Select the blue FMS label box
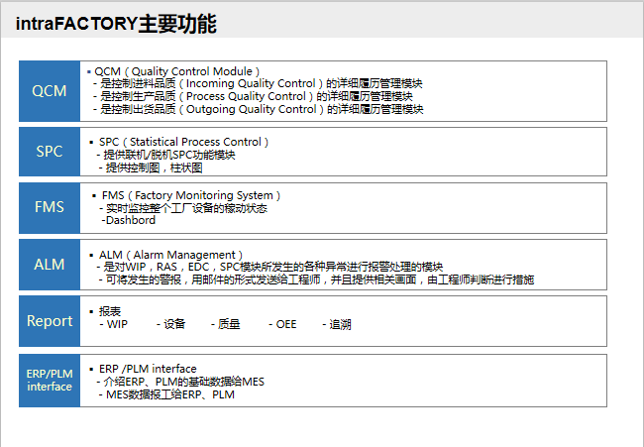This screenshot has height=447, width=644. [x=50, y=208]
